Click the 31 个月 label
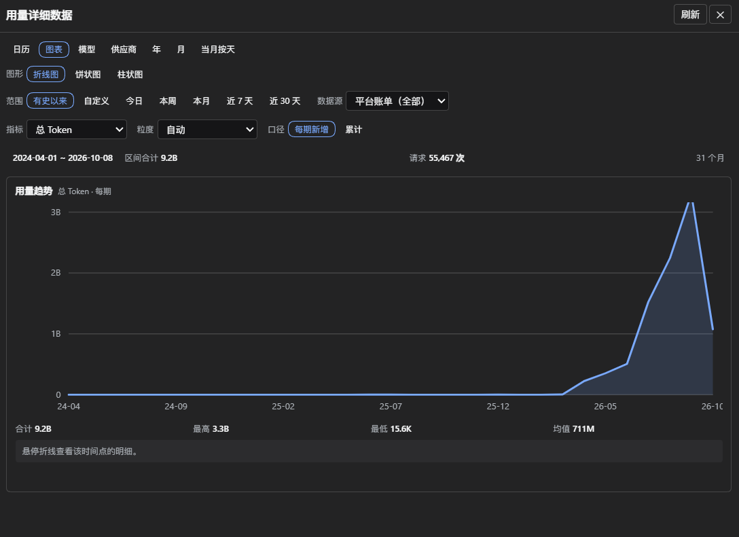 pos(710,158)
